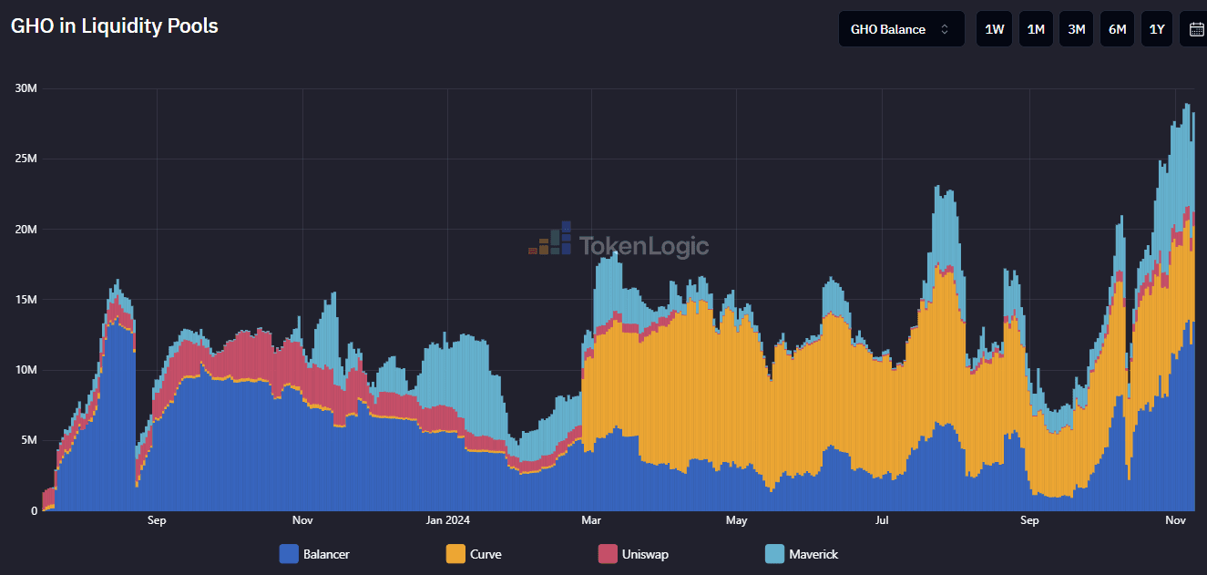1207x575 pixels.
Task: Select the 1Y time range
Action: (x=1157, y=29)
